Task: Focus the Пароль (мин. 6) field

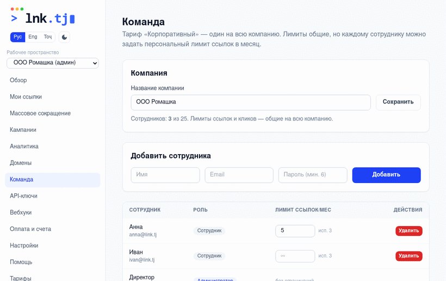Action: 313,175
